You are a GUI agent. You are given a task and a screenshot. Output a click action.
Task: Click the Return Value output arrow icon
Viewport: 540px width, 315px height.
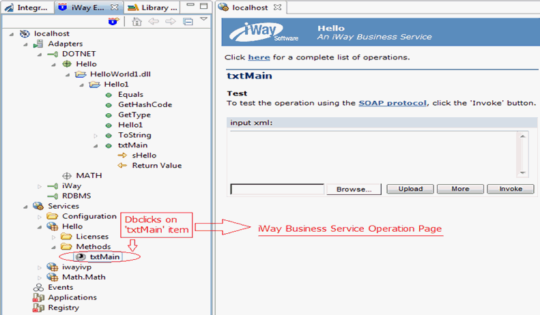(x=122, y=166)
